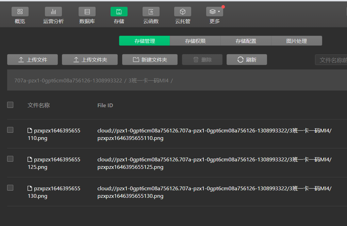Viewport: 347px width, 226px height.
Task: Switch to the 存储权限 tab
Action: [195, 41]
